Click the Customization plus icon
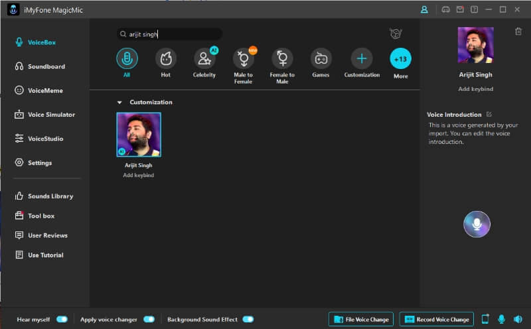Viewport: 531px width, 329px height. 362,58
